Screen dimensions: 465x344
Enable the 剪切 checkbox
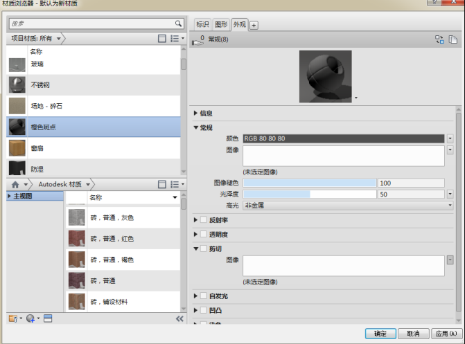(x=204, y=248)
